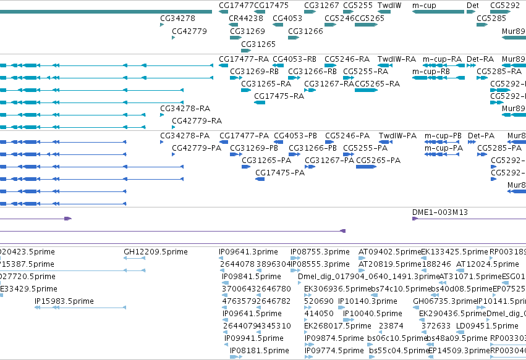
Task: Select the TwdlW-PA protein label
Action: point(398,136)
